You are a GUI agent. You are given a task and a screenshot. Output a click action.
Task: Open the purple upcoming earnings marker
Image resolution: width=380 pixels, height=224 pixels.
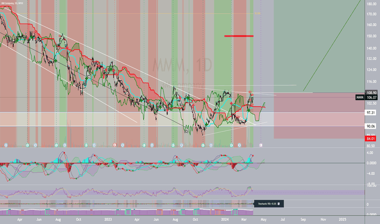coord(261,145)
